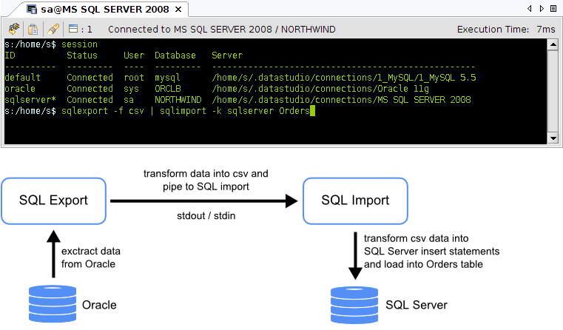Click the 'default' session row ID
Image resolution: width=563 pixels, height=330 pixels.
(x=22, y=78)
